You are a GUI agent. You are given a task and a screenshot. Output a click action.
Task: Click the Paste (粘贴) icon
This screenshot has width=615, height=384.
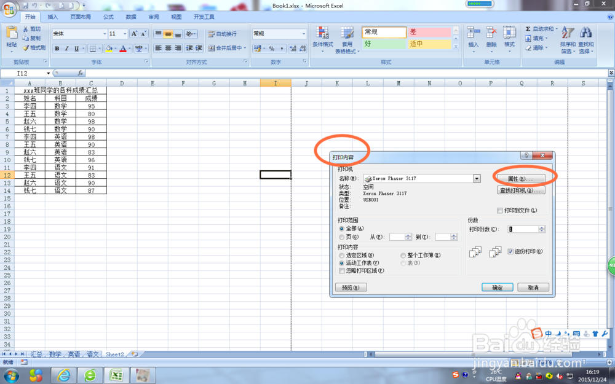pyautogui.click(x=11, y=33)
